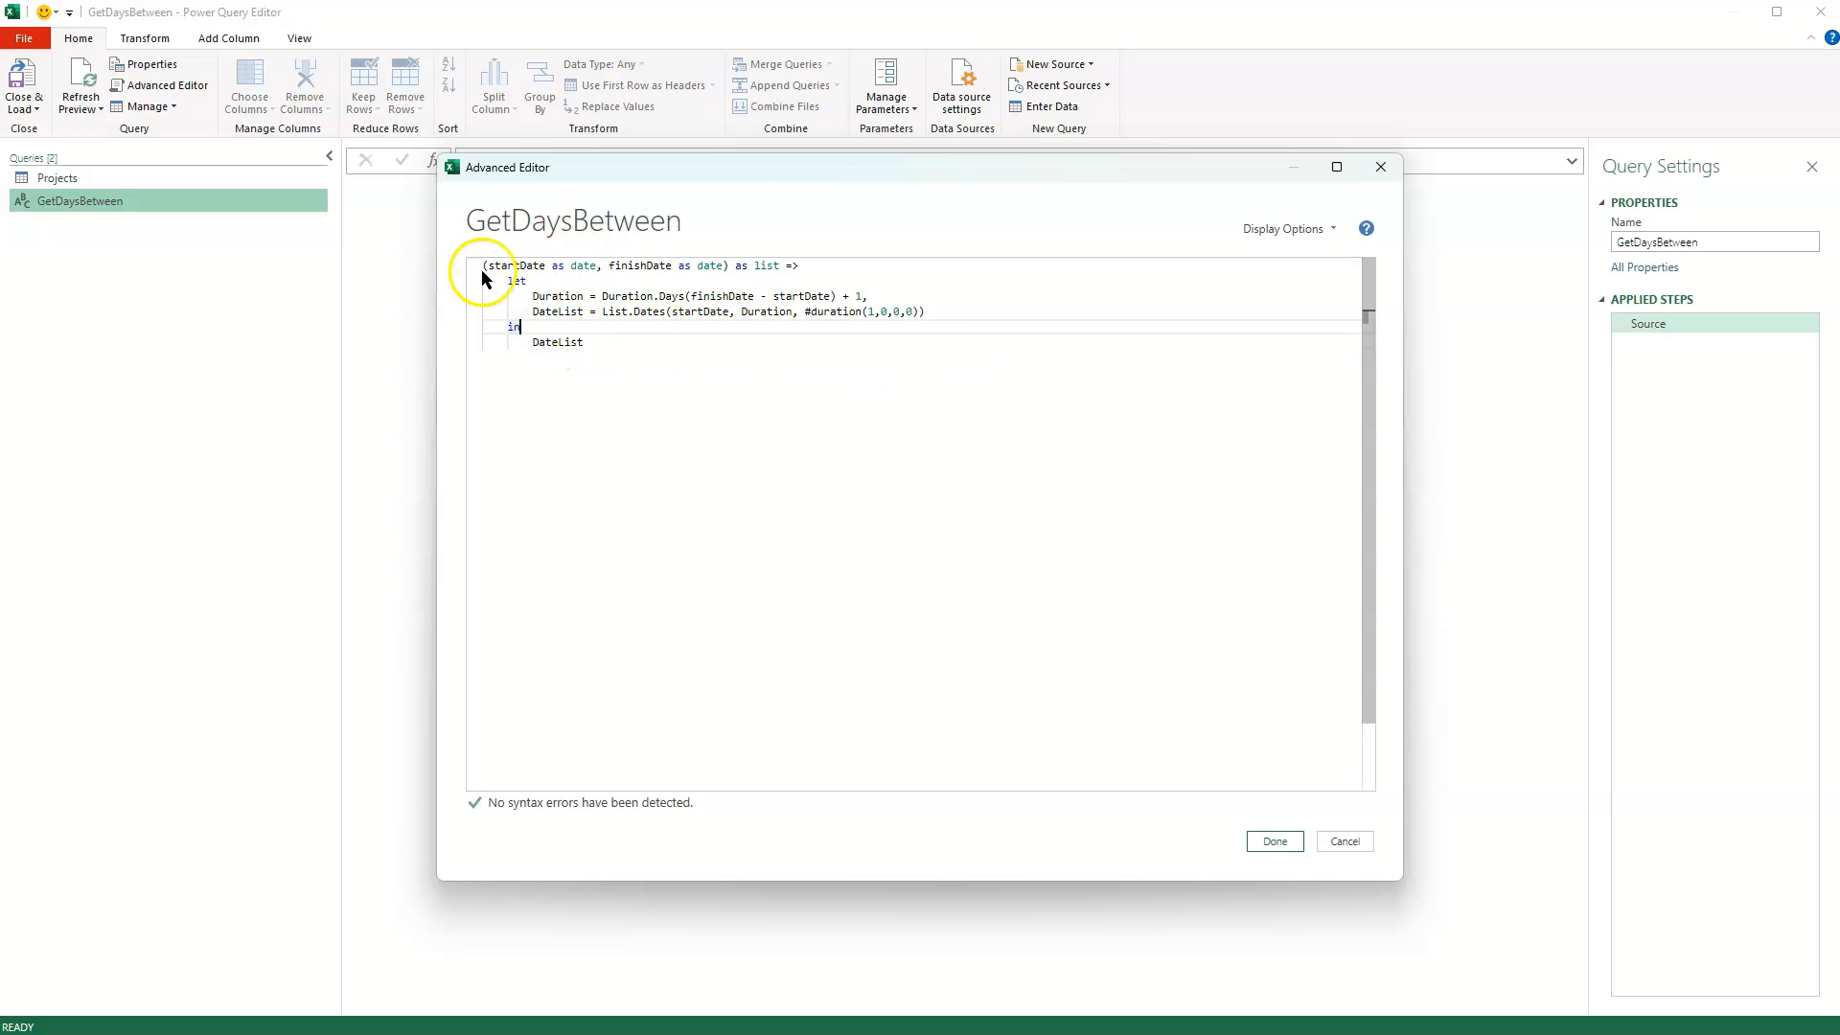Switch to the Transform ribbon tab
The image size is (1840, 1035).
144,37
